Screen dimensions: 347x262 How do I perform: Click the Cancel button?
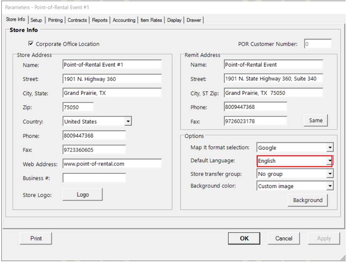pos(284,238)
